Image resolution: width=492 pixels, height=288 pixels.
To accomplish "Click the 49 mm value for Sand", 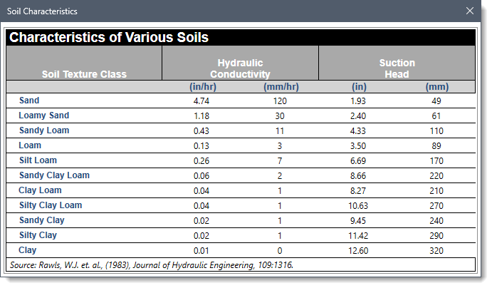I will coord(436,101).
